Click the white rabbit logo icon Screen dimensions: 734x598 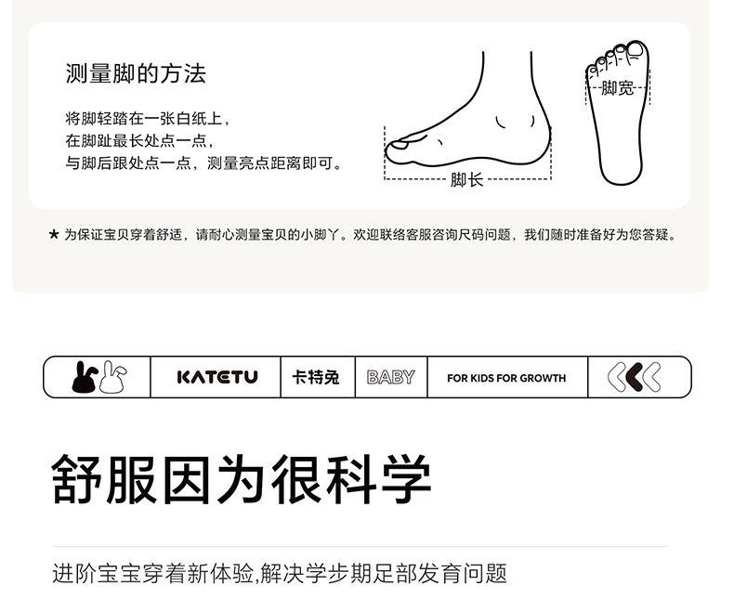point(112,377)
